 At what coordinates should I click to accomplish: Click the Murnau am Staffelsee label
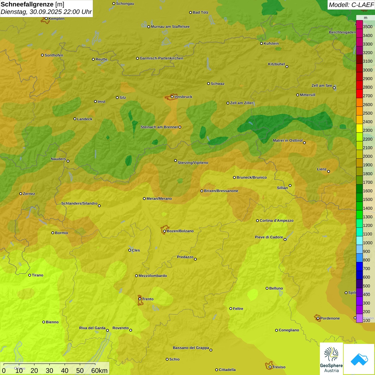pos(170,27)
